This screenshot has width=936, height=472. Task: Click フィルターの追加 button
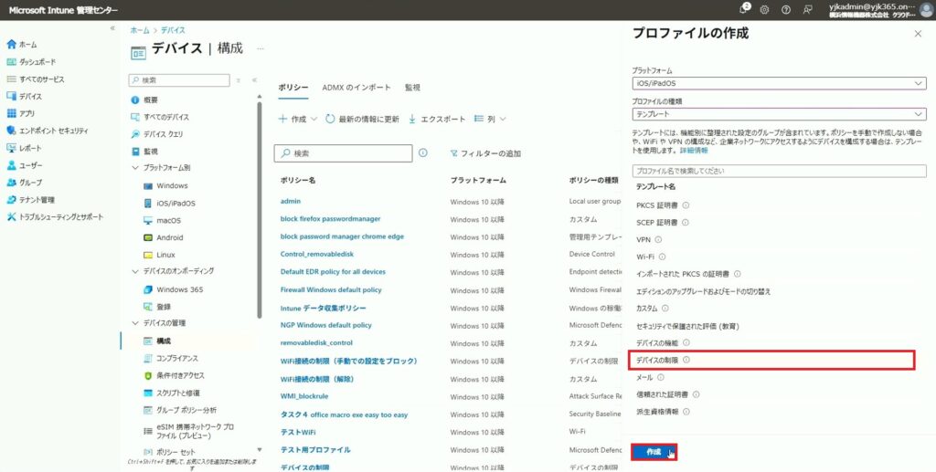click(486, 153)
